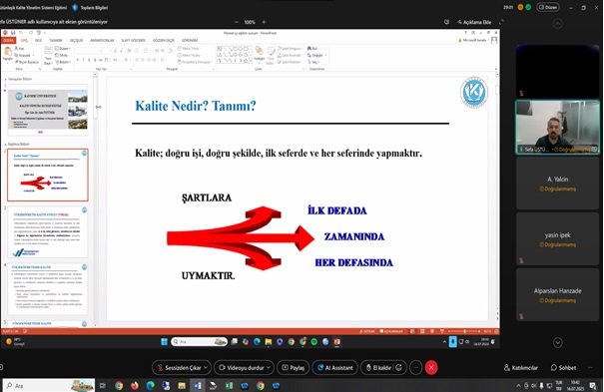This screenshot has width=604, height=392.
Task: Open video options arrow beside Videoyu durdur
Action: [270, 368]
